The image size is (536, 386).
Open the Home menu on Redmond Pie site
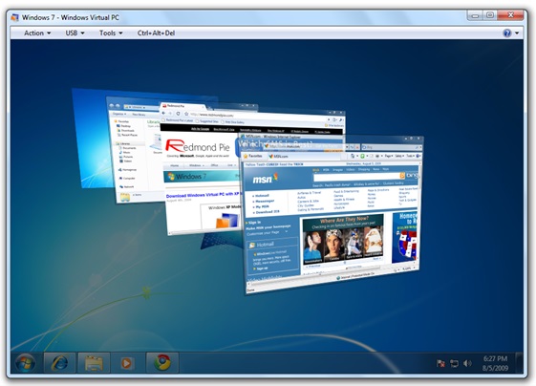tap(174, 165)
